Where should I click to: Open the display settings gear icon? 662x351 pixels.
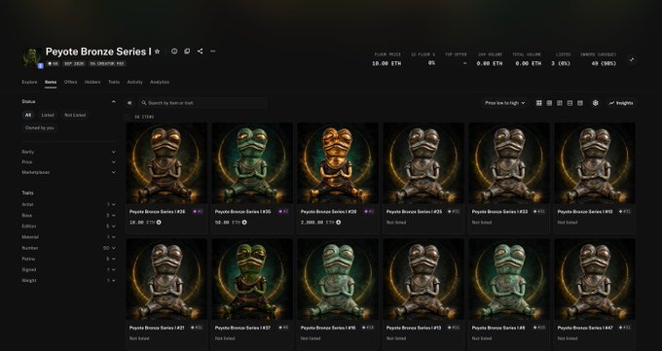[x=595, y=103]
